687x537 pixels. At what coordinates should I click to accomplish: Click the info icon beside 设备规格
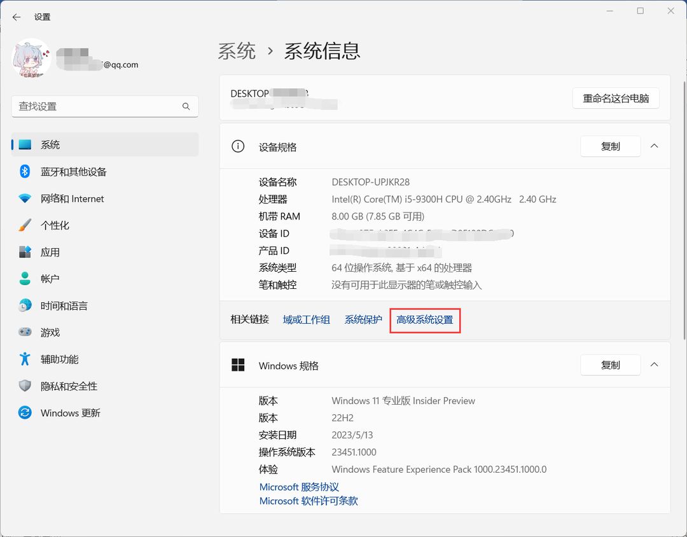[238, 146]
